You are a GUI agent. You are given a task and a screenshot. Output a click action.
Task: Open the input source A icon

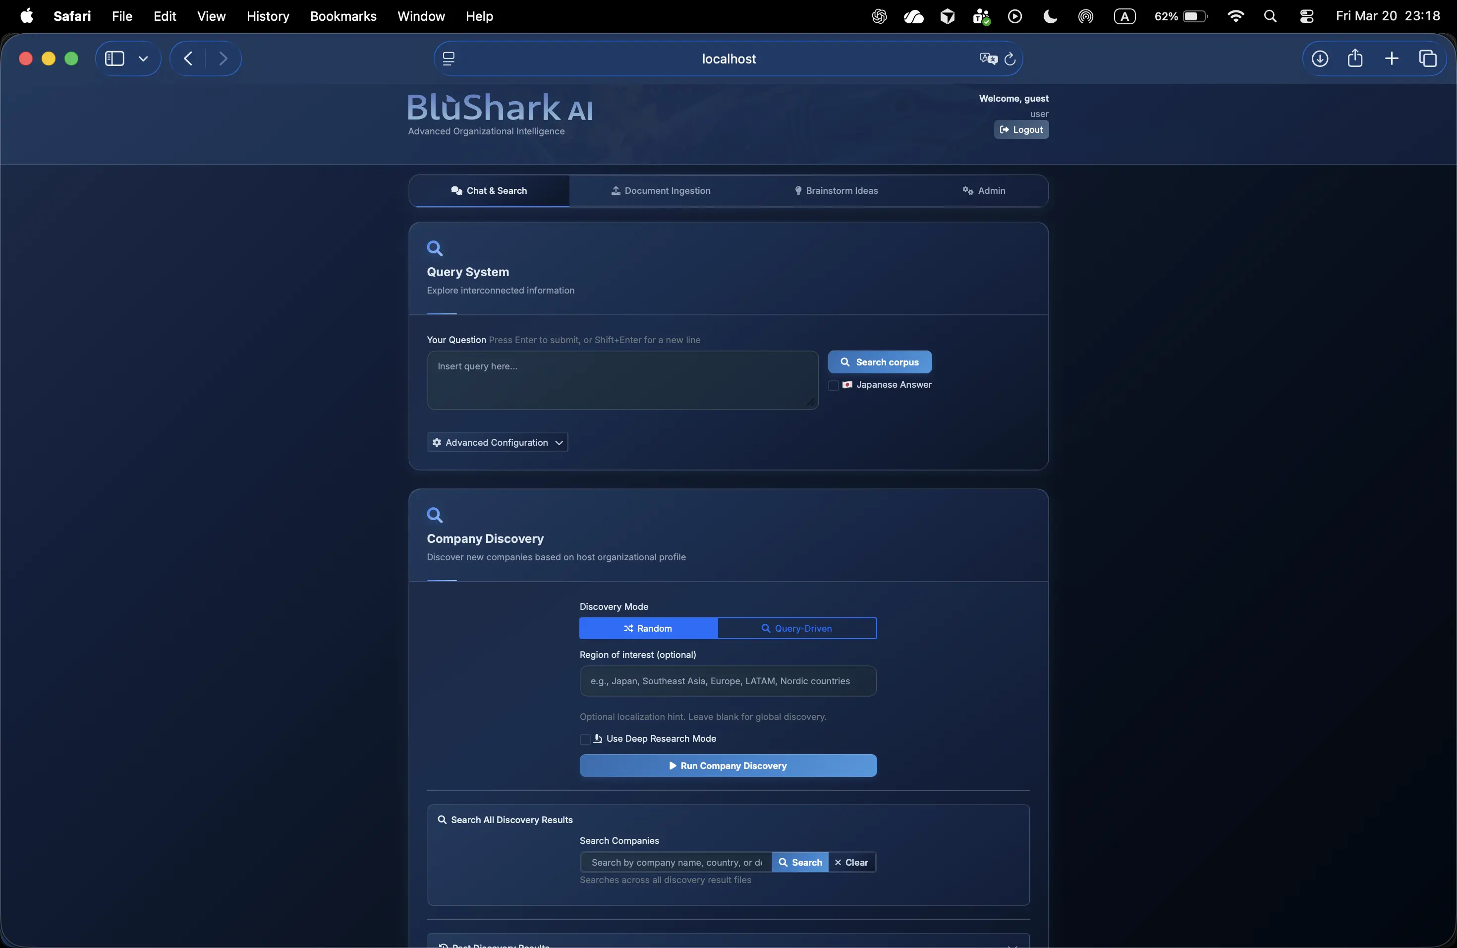point(1124,16)
